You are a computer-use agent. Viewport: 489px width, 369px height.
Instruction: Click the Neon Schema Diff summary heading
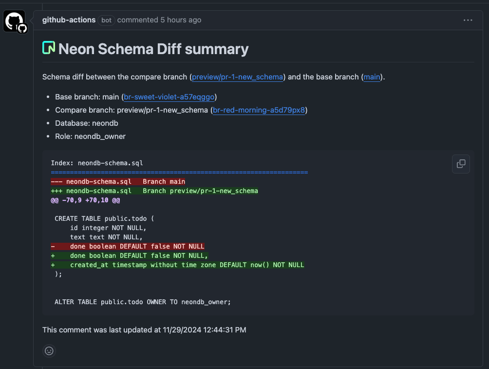pyautogui.click(x=153, y=49)
